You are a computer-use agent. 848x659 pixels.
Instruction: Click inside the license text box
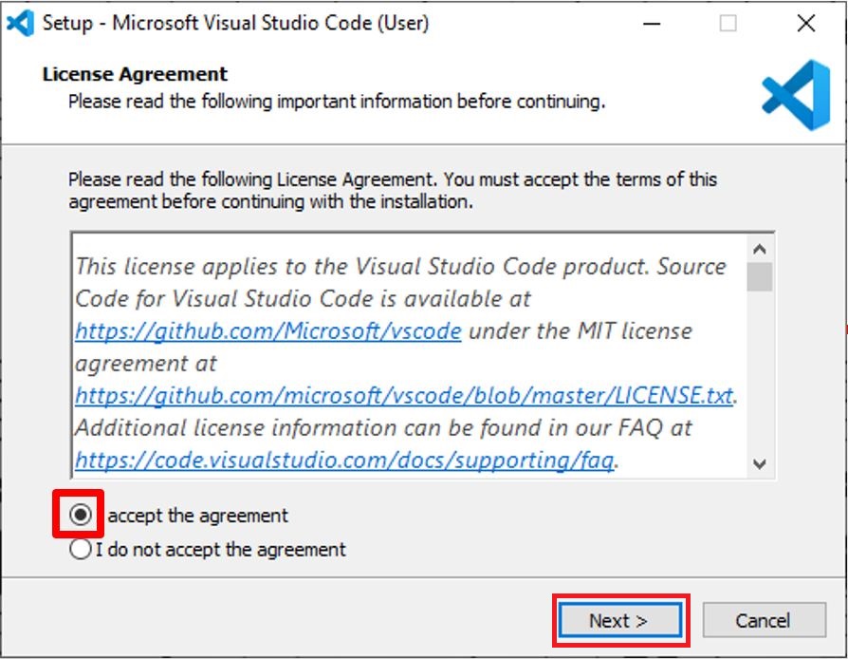point(410,355)
